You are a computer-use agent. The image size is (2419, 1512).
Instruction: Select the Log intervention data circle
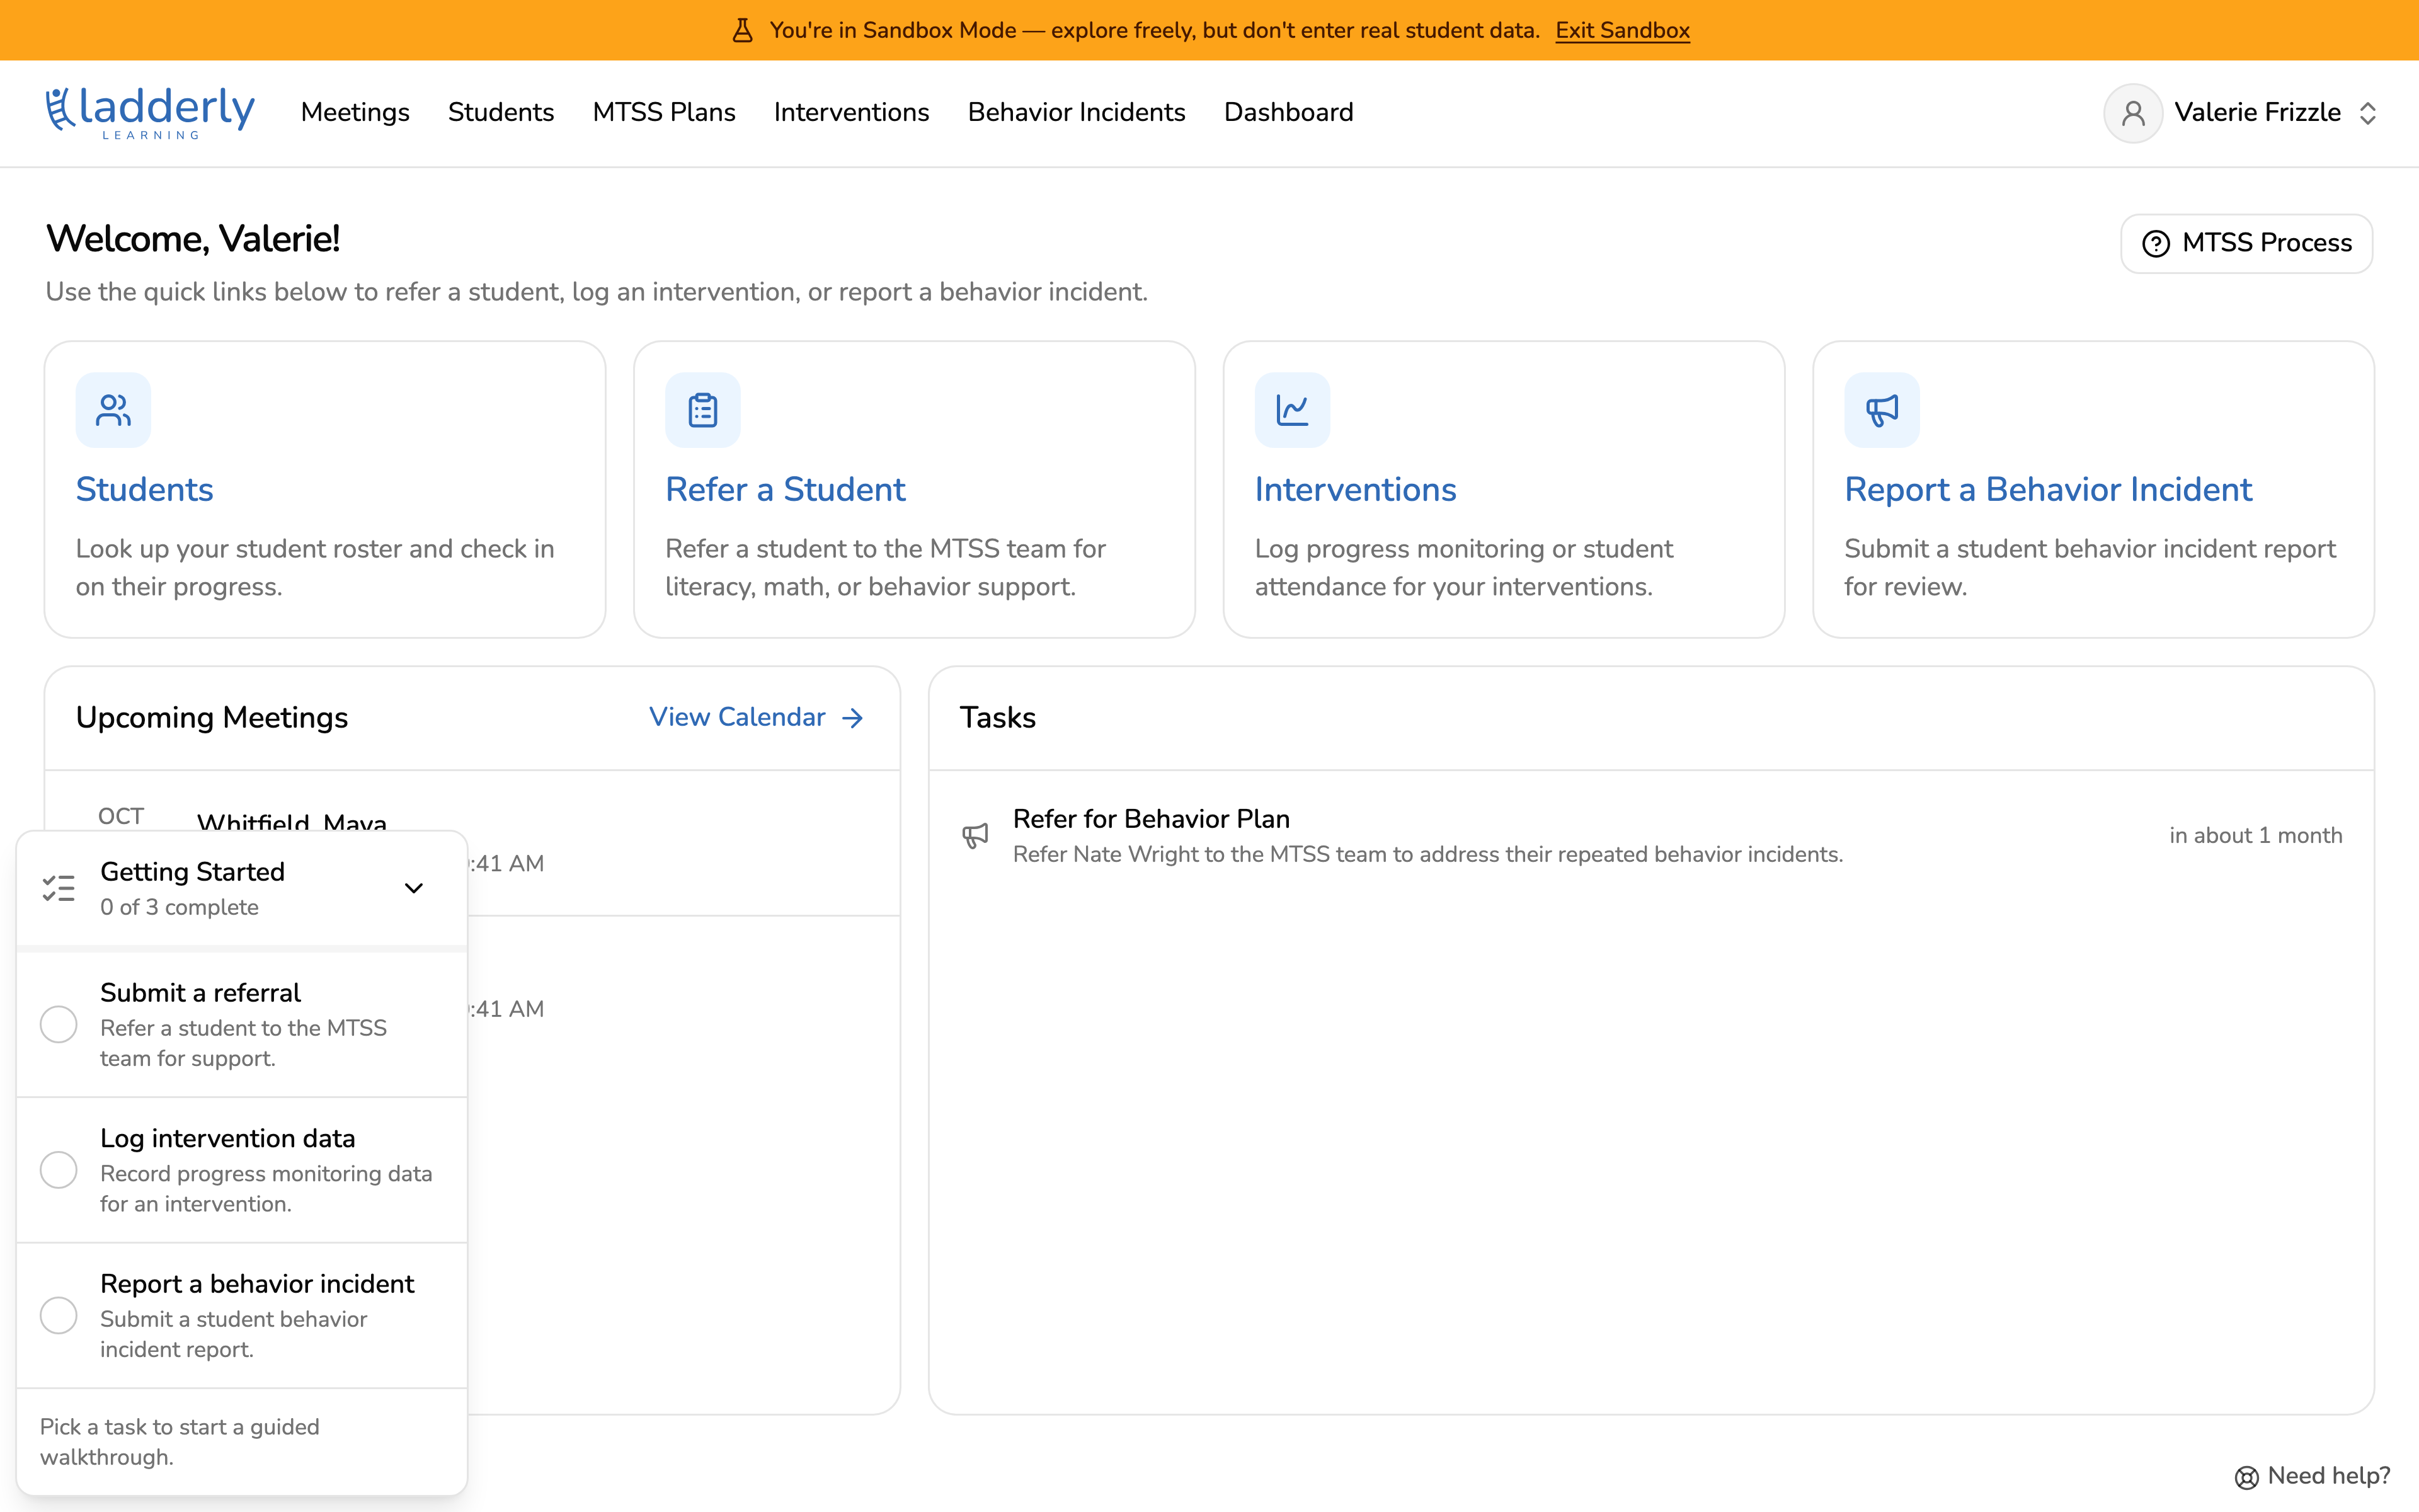click(59, 1170)
